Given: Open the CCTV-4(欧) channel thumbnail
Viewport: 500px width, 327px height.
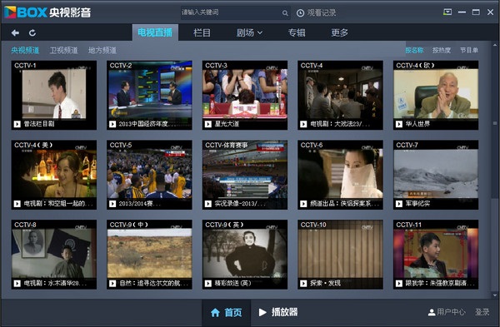Looking at the screenshot, I should tap(436, 94).
